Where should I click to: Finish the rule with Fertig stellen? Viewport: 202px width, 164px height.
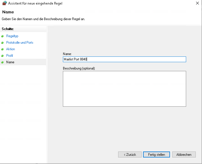point(156,155)
